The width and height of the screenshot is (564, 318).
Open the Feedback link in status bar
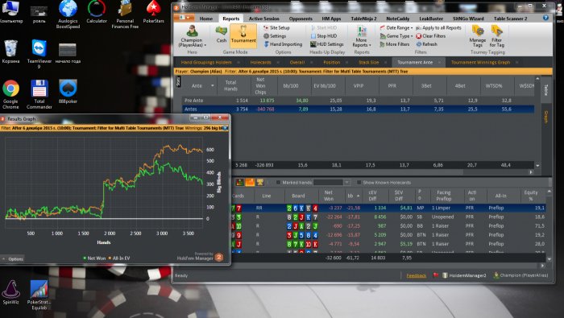click(417, 275)
